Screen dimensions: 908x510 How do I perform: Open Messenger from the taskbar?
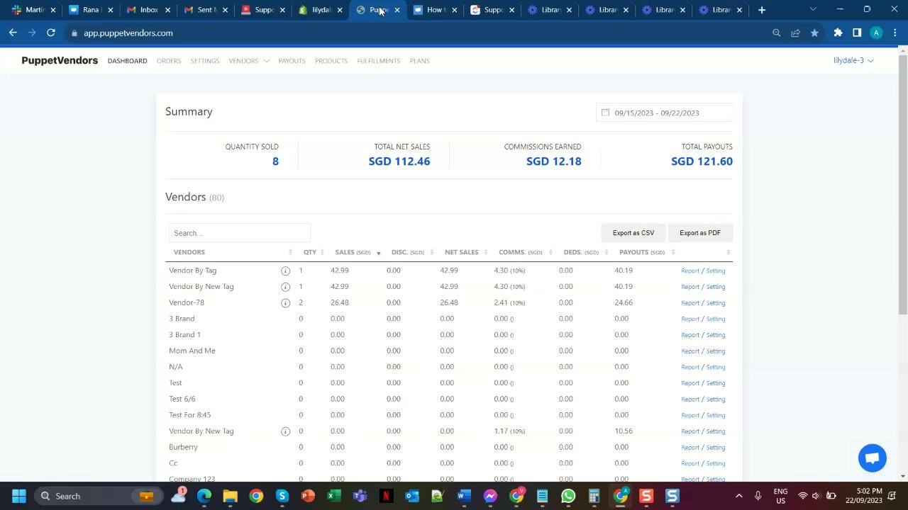[x=490, y=496]
